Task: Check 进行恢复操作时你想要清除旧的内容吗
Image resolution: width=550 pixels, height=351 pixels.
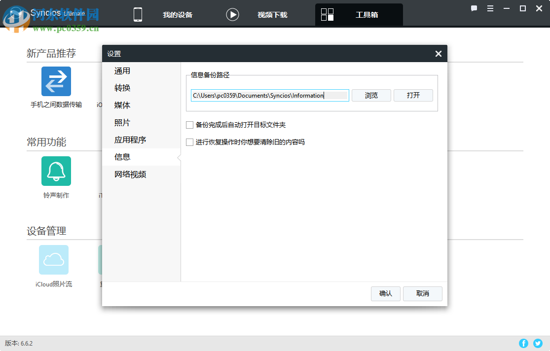Action: click(x=189, y=142)
